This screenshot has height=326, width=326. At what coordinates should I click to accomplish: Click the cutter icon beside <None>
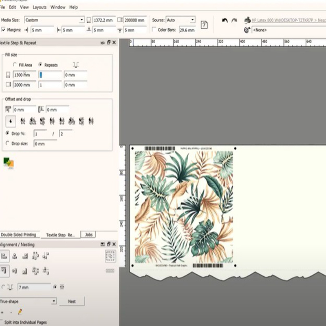coord(247,30)
